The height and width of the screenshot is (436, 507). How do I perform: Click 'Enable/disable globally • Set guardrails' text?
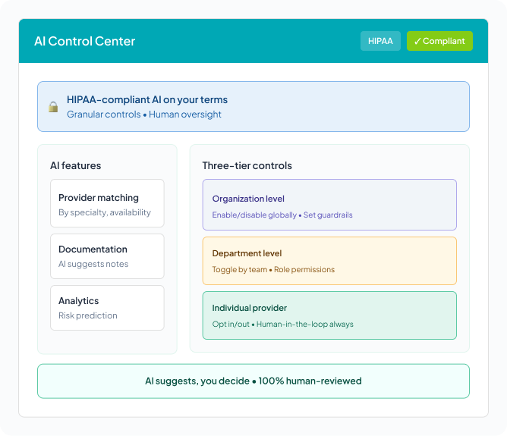point(282,215)
